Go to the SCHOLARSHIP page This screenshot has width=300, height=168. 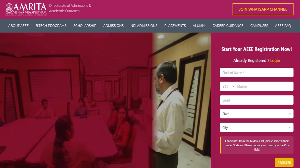(85, 26)
